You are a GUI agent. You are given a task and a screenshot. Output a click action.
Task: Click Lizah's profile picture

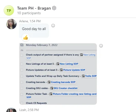coord(11,110)
